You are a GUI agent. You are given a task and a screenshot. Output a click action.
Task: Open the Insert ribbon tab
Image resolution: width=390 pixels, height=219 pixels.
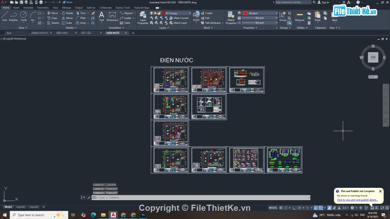pos(16,8)
